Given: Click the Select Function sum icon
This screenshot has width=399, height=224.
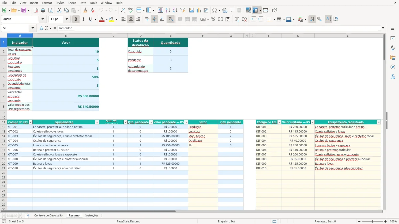Looking at the screenshot, I should [x=46, y=28].
